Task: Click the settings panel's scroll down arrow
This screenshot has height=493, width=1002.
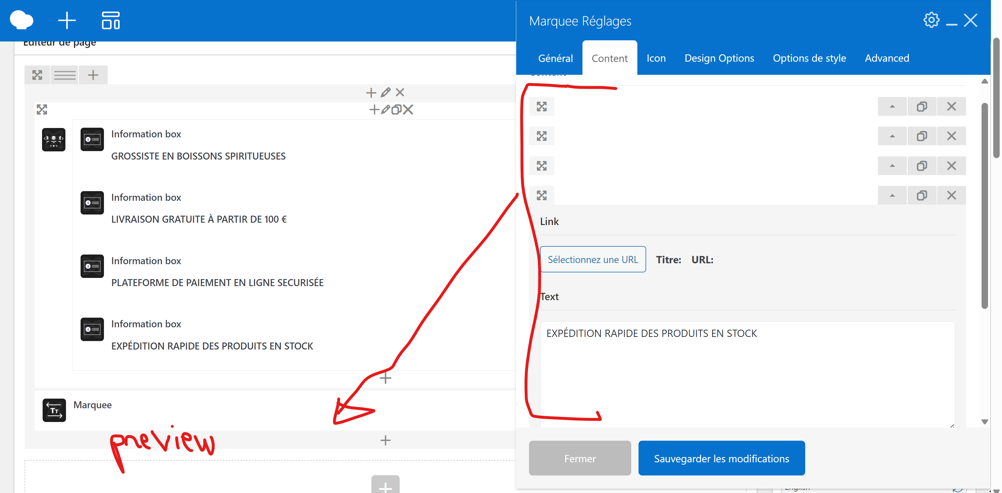Action: point(985,422)
